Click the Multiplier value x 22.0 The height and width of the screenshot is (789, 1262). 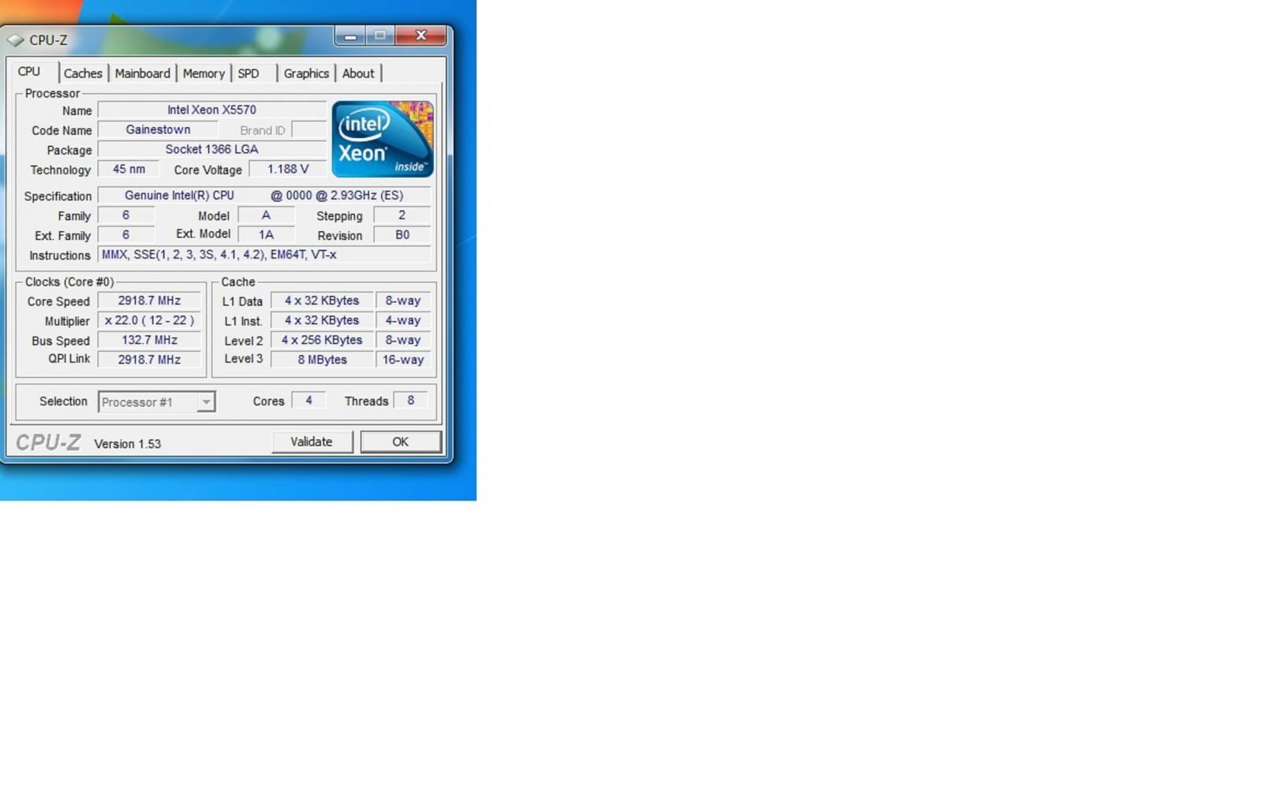pos(149,320)
